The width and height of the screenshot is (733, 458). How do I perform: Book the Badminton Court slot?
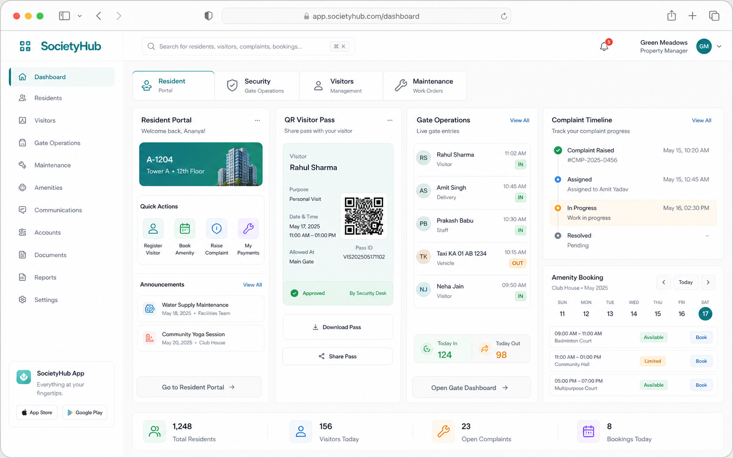pyautogui.click(x=701, y=337)
